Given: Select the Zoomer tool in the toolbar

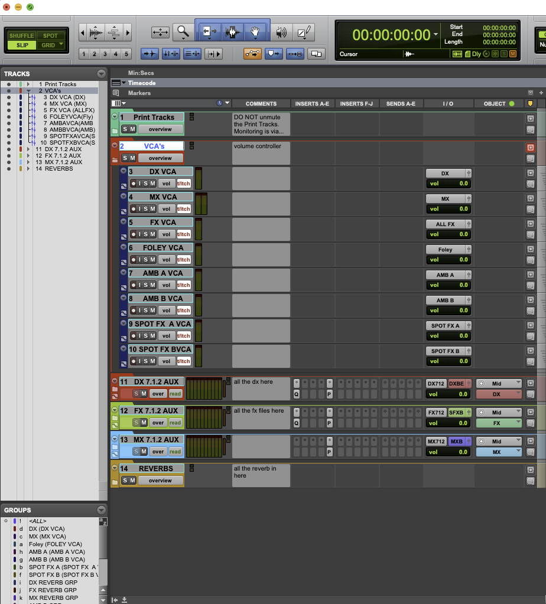Looking at the screenshot, I should [183, 31].
